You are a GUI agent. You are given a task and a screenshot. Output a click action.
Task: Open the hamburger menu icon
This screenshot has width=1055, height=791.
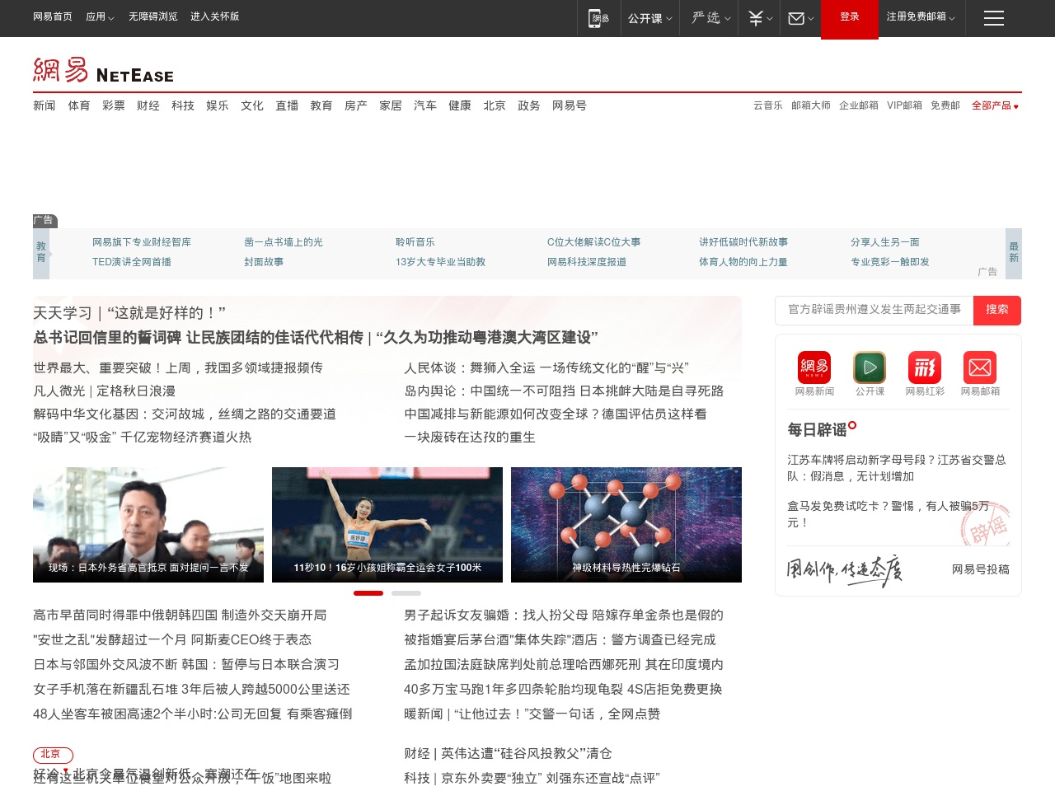point(993,18)
